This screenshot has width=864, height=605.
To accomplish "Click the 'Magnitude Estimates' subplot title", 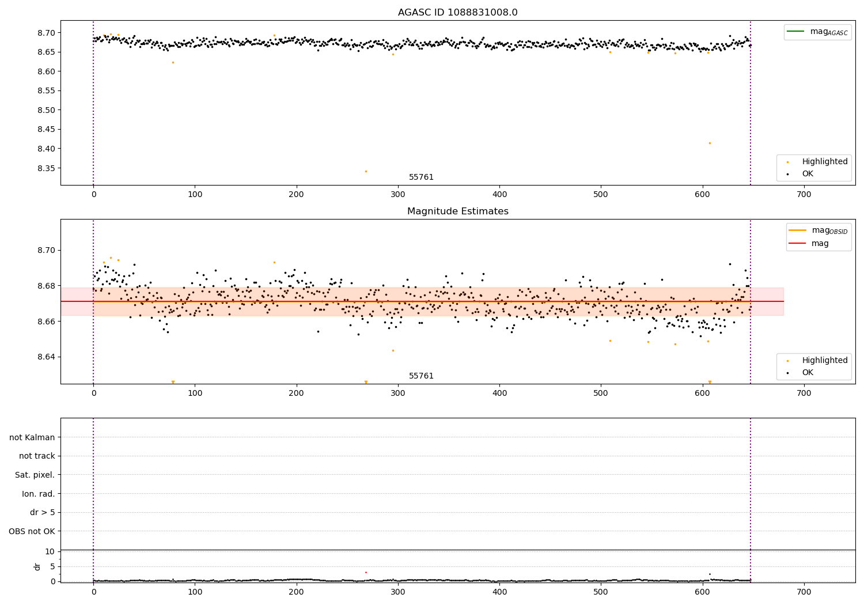I will 457,211.
